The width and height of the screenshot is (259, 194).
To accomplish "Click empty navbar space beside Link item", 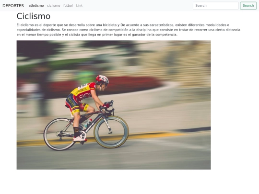I will (x=137, y=6).
